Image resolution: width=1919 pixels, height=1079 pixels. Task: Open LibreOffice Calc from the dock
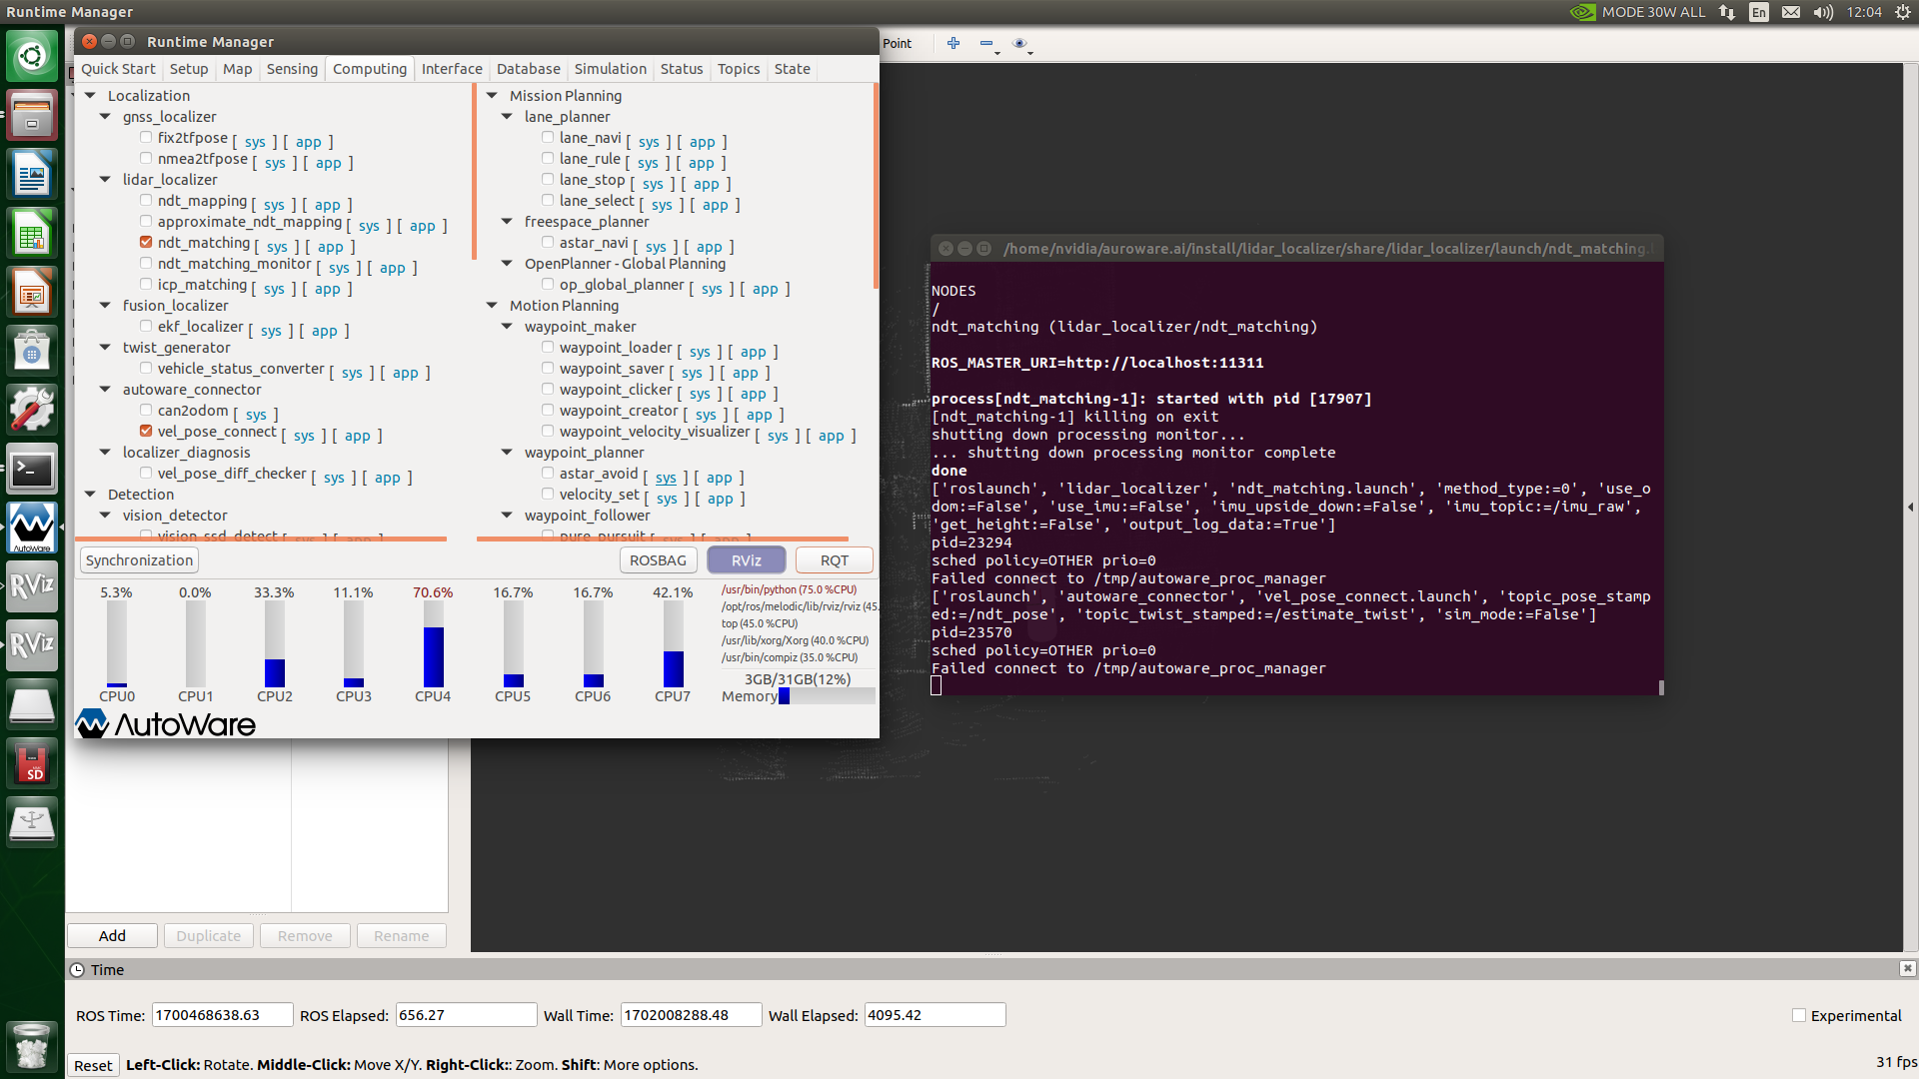click(x=32, y=234)
